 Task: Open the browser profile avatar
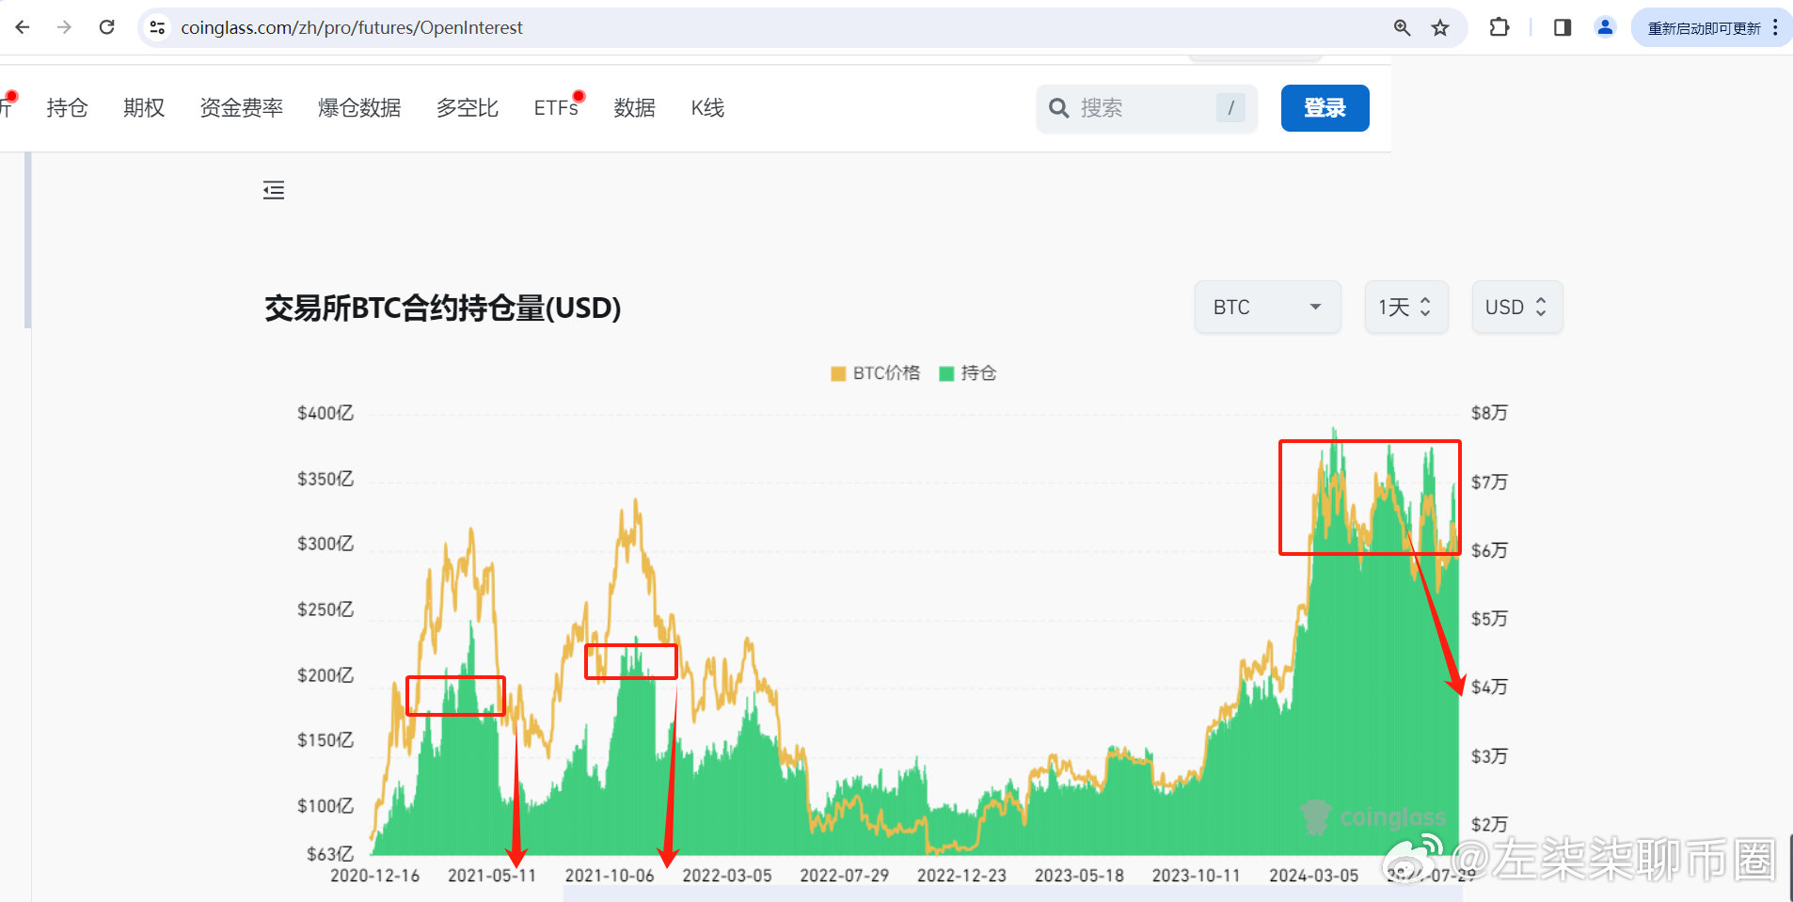(x=1605, y=27)
